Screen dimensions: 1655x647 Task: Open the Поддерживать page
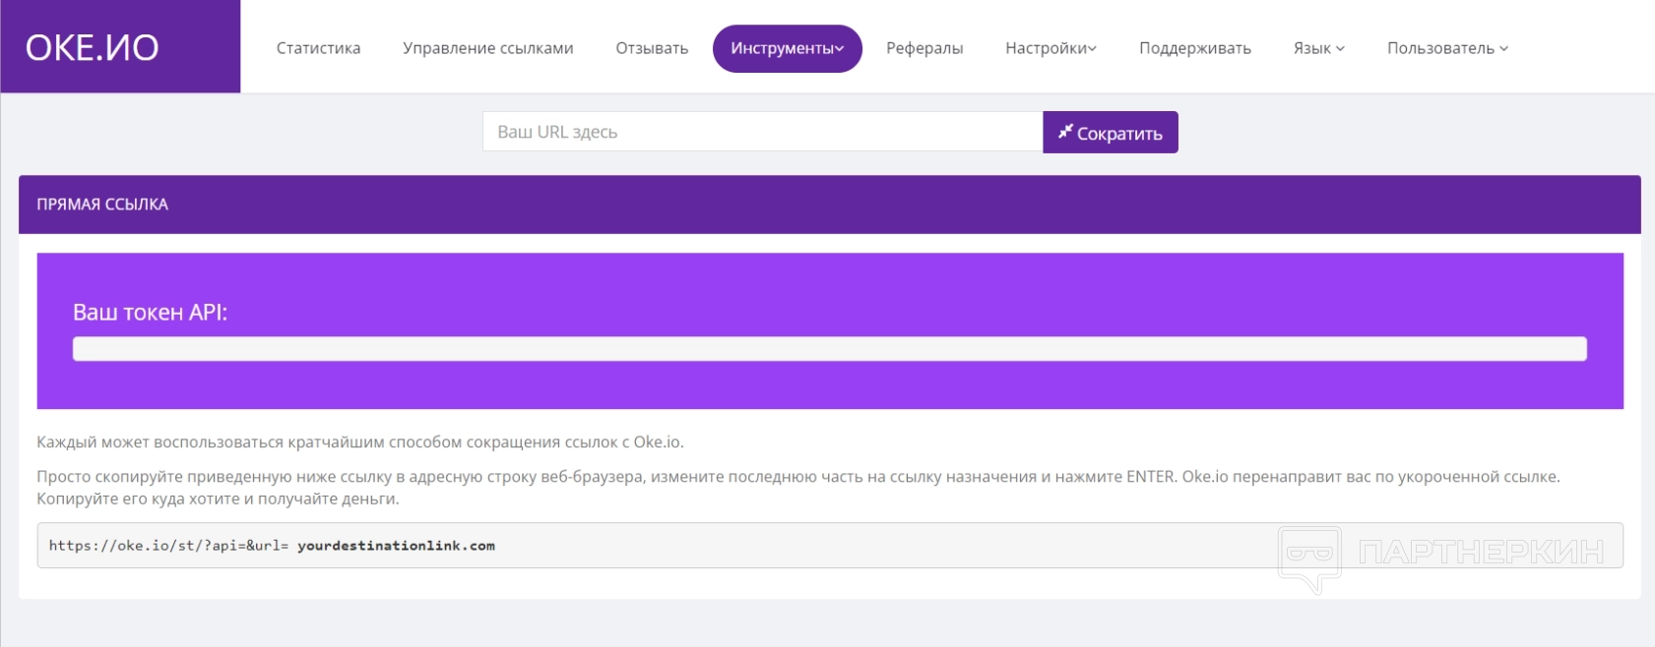point(1195,48)
